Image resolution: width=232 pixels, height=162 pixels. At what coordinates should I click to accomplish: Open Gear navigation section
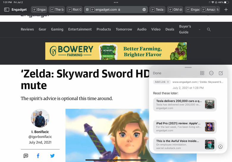[x=43, y=29]
